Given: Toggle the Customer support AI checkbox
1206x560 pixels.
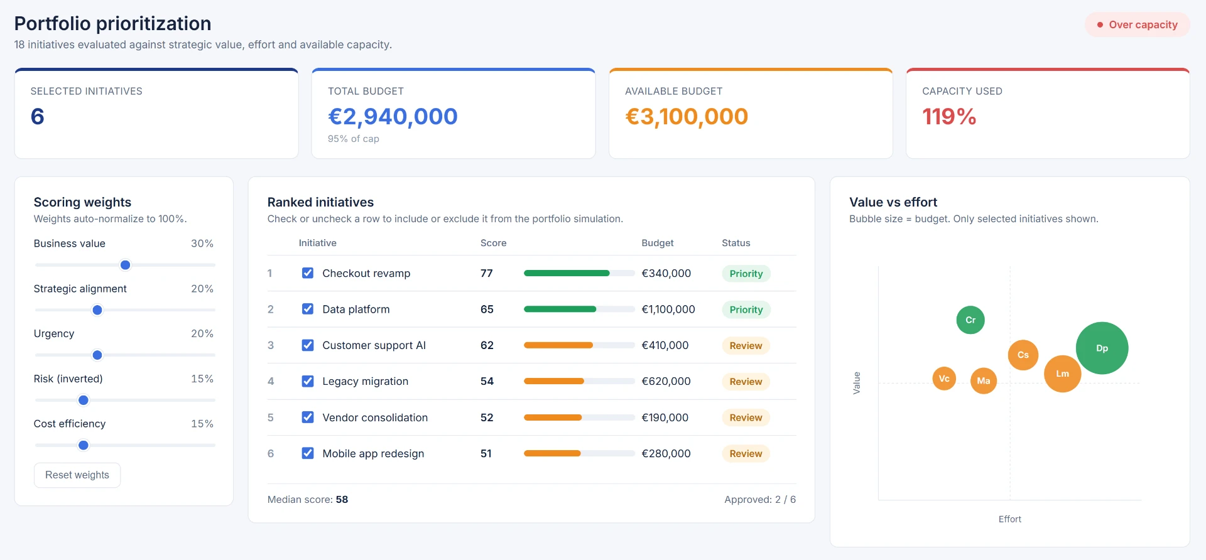Looking at the screenshot, I should click(308, 345).
